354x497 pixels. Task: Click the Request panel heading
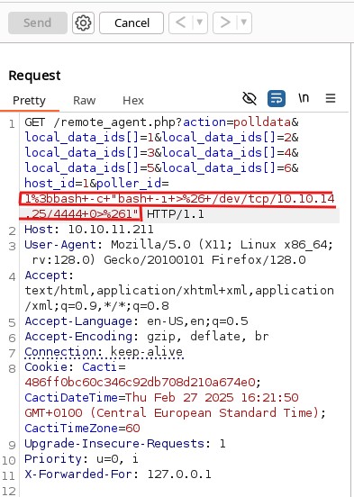tap(34, 76)
